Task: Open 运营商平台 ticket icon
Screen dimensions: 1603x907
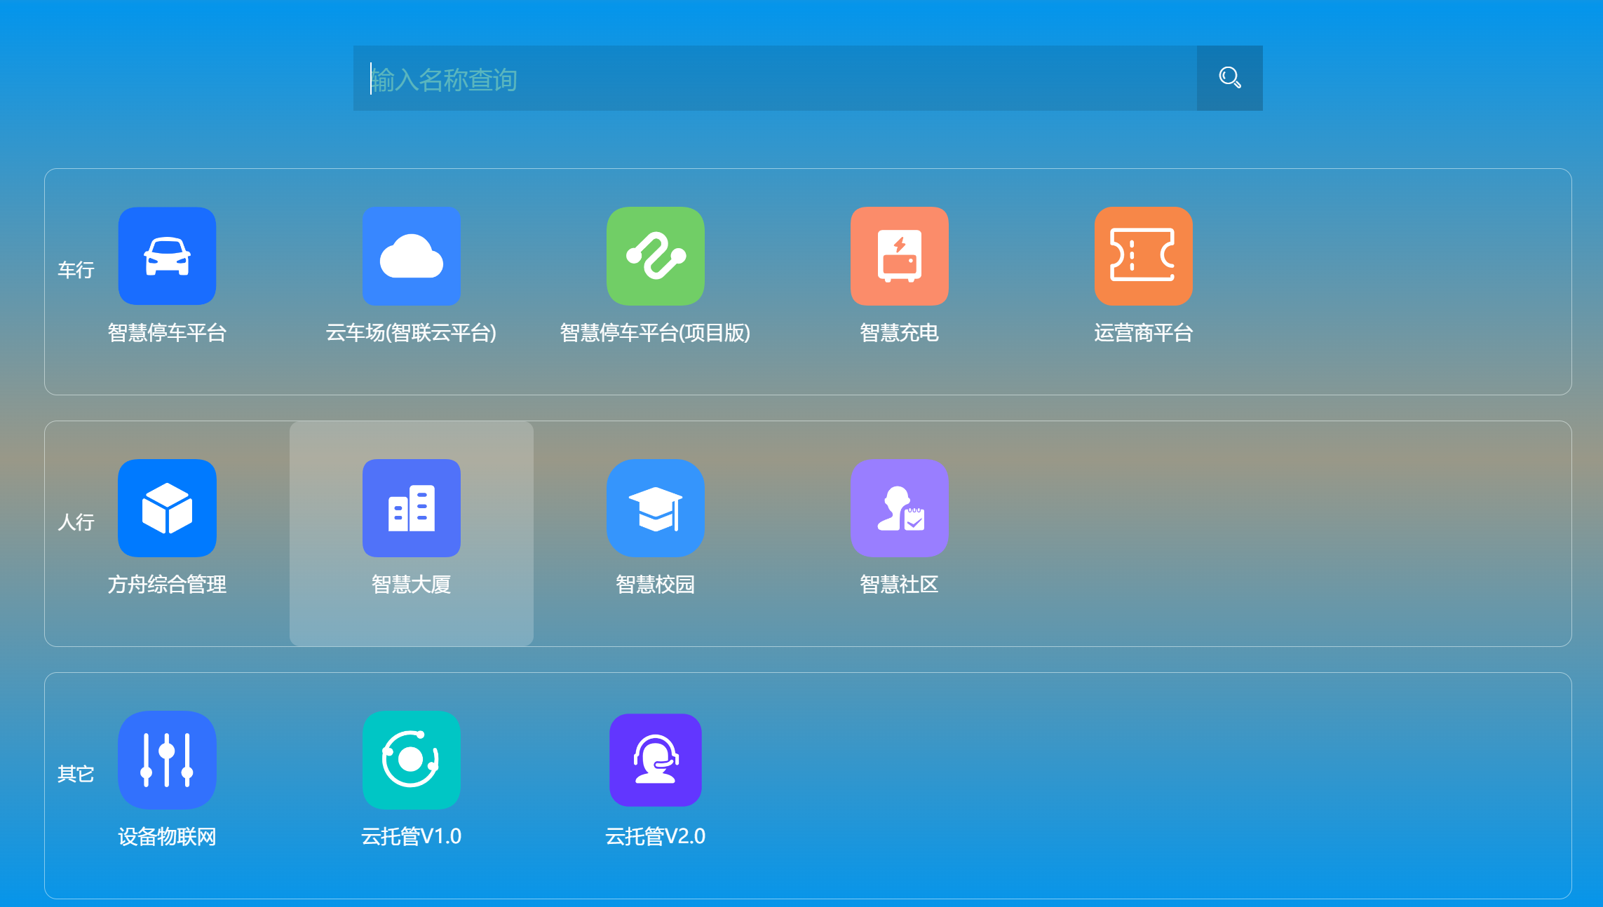Action: tap(1143, 256)
